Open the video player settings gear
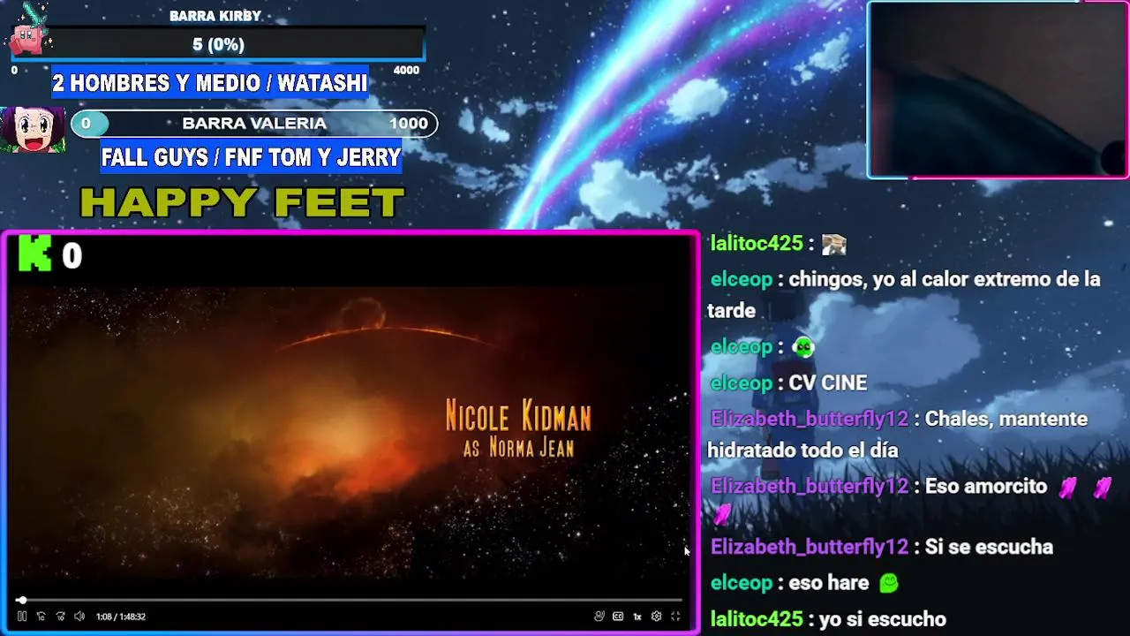 coord(657,617)
